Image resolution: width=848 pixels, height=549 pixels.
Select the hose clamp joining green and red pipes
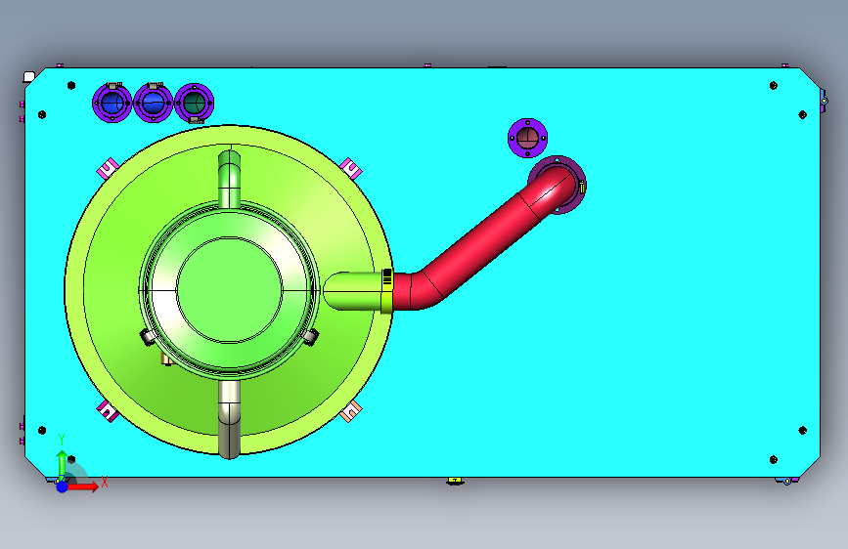tap(386, 291)
